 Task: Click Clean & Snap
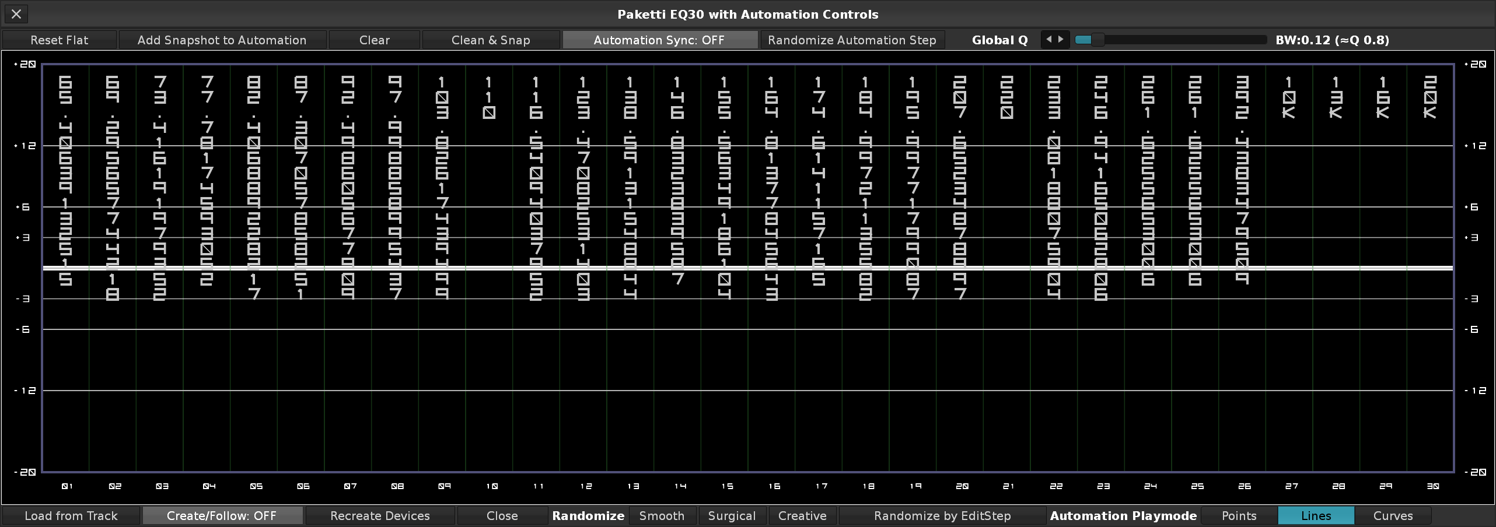(491, 40)
